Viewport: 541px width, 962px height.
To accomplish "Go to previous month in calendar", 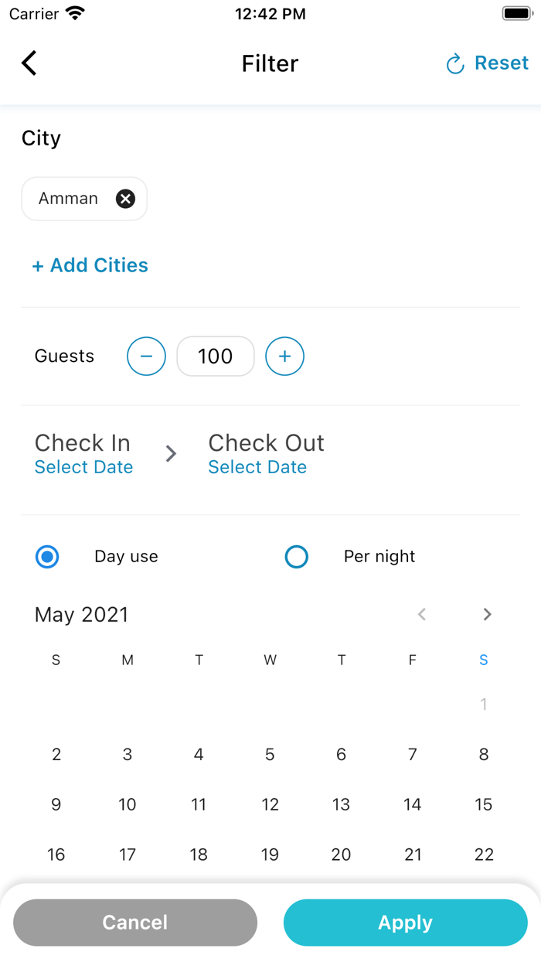I will 422,614.
